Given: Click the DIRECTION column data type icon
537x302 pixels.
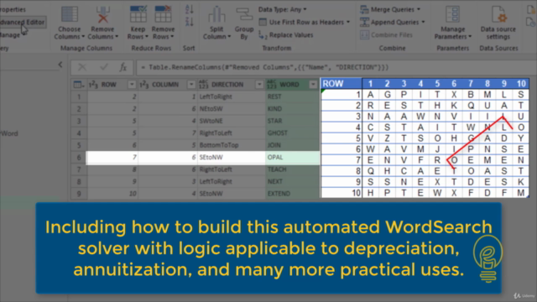Looking at the screenshot, I should [203, 84].
